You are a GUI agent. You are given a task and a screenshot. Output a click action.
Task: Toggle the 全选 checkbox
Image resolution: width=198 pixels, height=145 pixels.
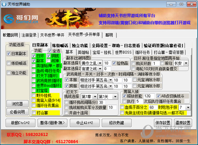50,51
